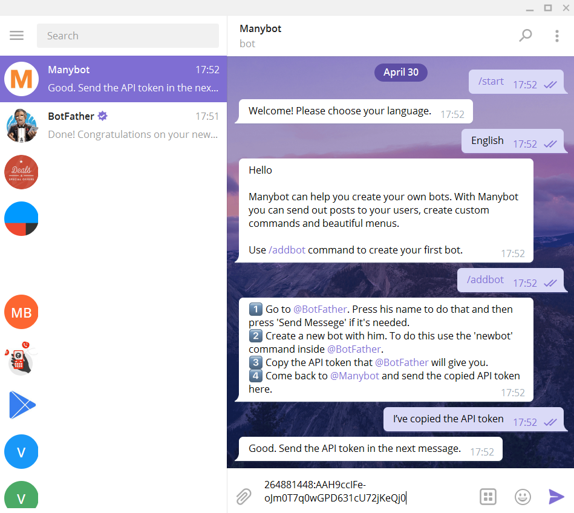Click the Manybot M avatar

[21, 79]
